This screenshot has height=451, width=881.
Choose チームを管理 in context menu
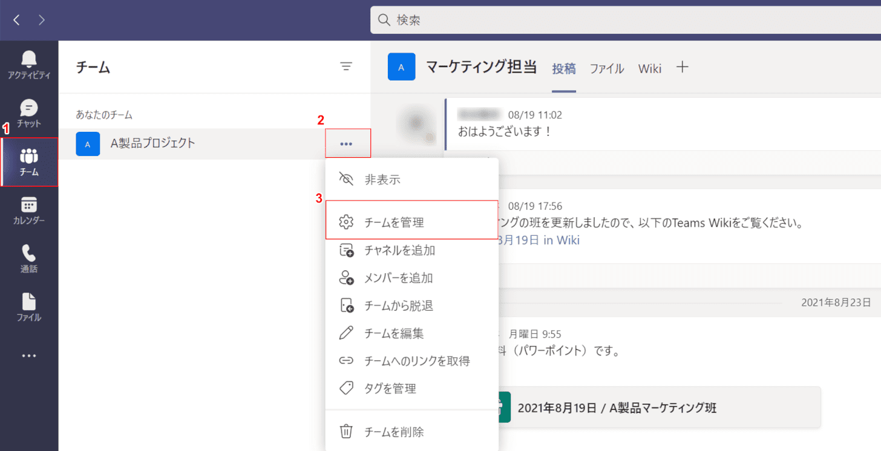click(412, 222)
